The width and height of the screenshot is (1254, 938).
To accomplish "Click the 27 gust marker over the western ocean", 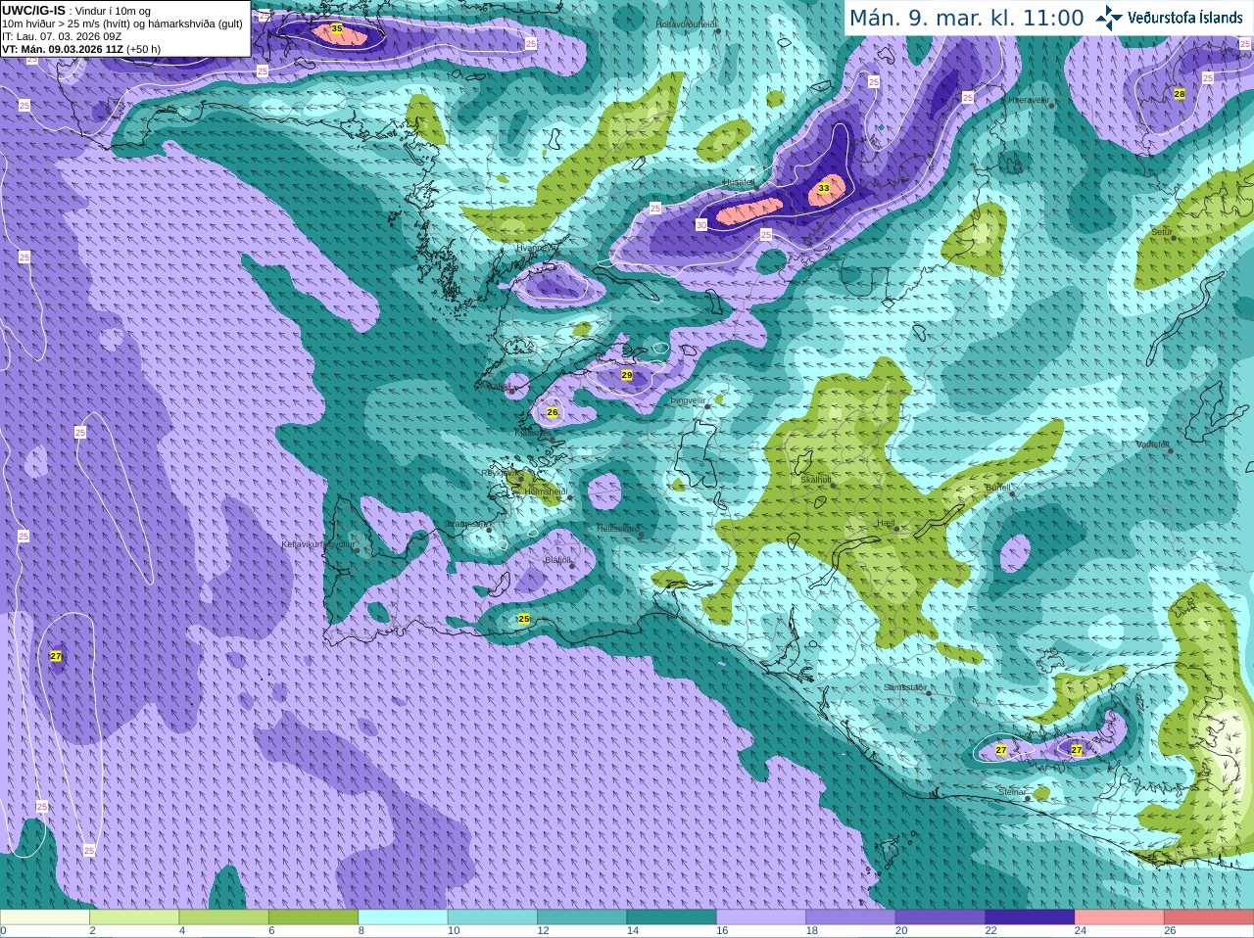I will point(56,656).
